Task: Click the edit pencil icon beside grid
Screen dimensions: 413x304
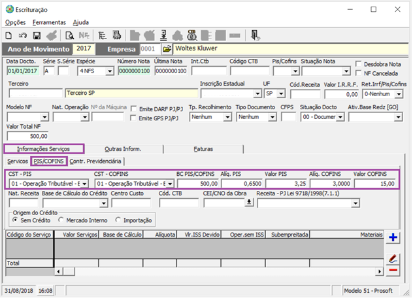Action: pos(393,258)
